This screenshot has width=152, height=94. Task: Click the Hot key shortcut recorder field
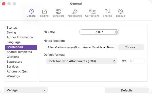pos(99,32)
